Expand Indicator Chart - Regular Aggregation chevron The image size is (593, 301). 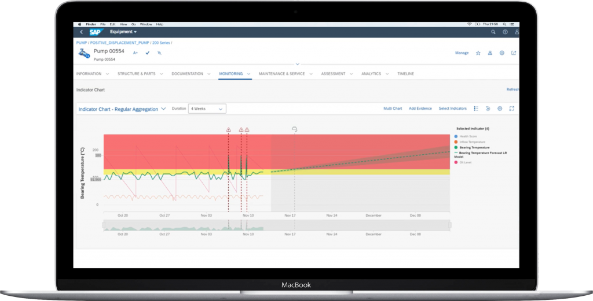click(164, 109)
